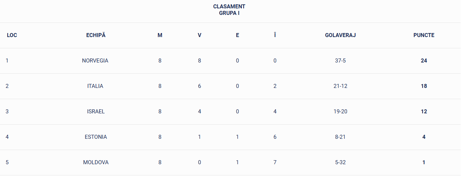Screen dimensions: 465x182
Task: Click the ESTONIA team name
Action: (96, 137)
